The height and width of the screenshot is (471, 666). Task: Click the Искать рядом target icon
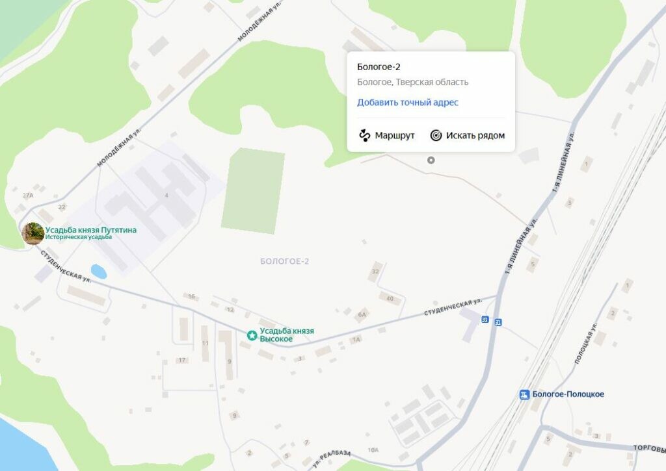coord(436,135)
